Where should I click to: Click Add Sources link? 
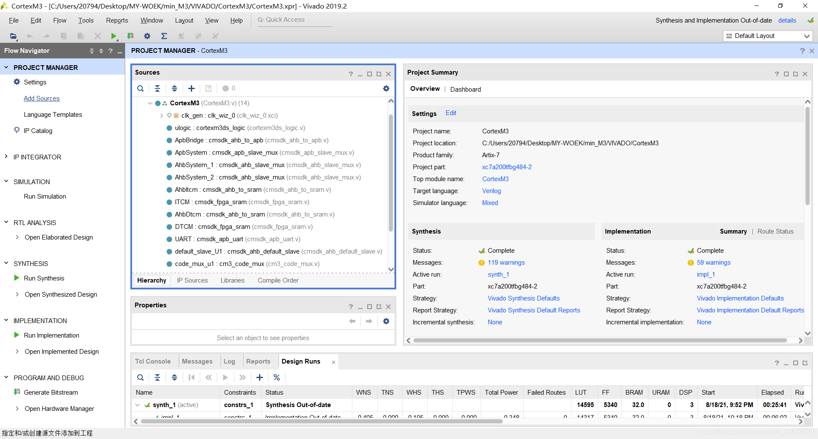pos(42,98)
